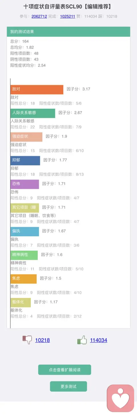Select the orange 敌对 bar

(37, 89)
